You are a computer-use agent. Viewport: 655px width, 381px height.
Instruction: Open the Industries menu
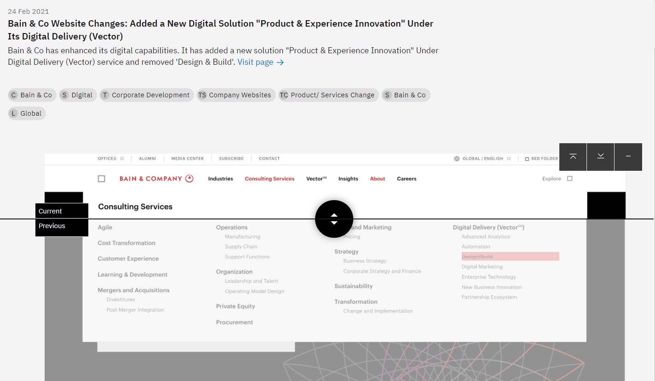tap(220, 179)
